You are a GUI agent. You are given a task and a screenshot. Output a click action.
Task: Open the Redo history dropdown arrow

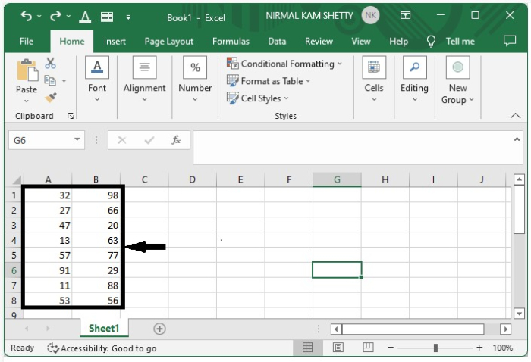68,16
